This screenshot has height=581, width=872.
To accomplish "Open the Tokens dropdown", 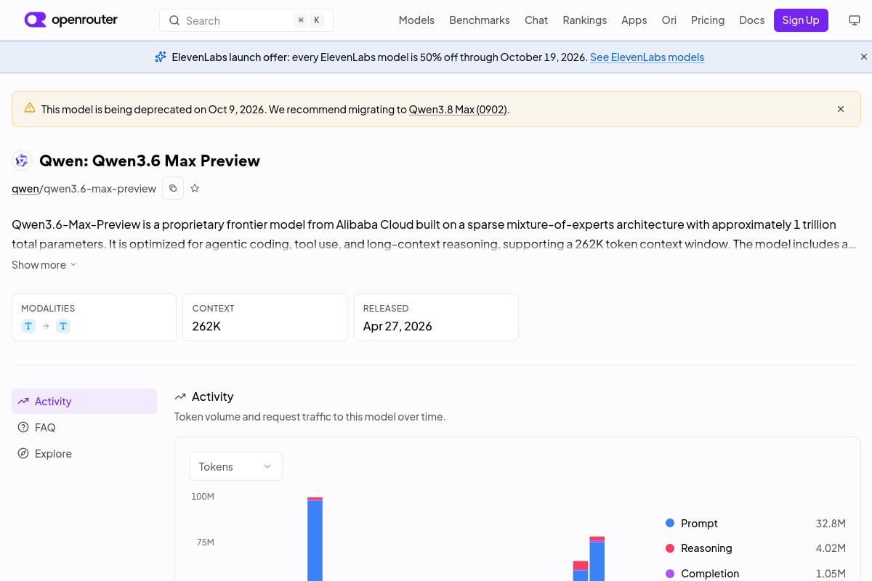I will (x=236, y=466).
